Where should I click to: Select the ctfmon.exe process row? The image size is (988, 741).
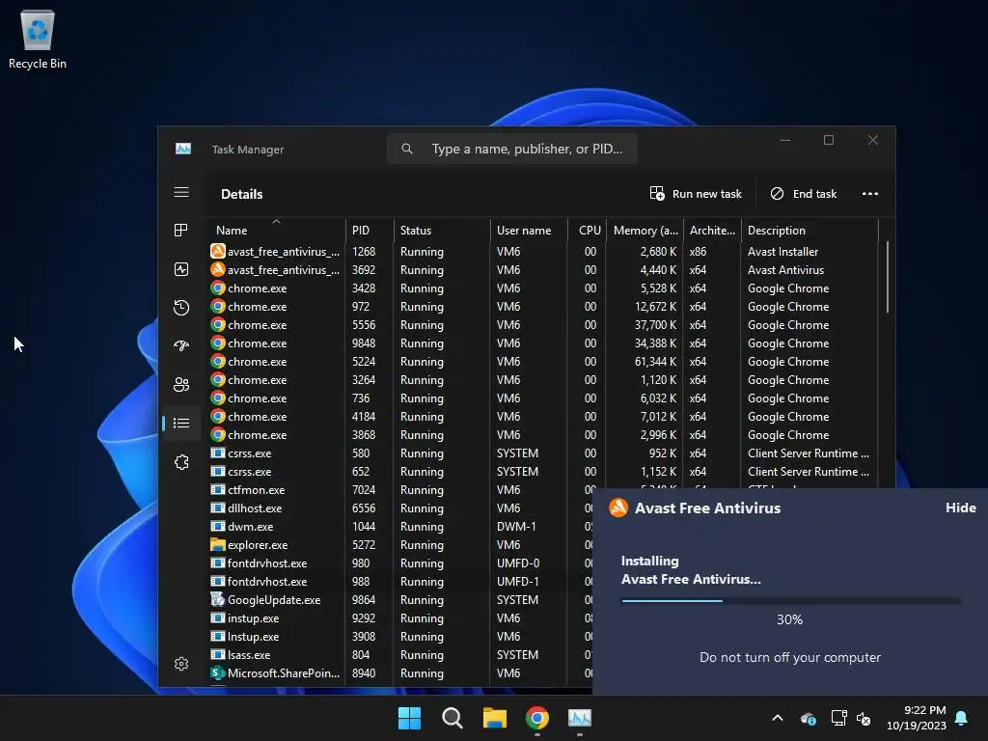point(400,489)
